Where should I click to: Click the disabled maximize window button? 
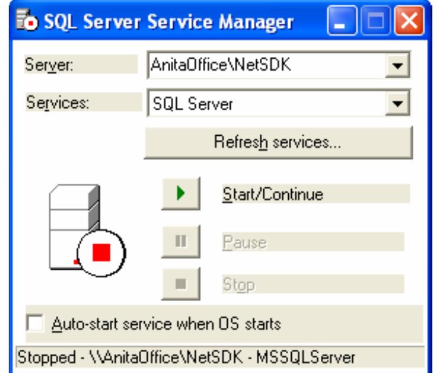(375, 21)
